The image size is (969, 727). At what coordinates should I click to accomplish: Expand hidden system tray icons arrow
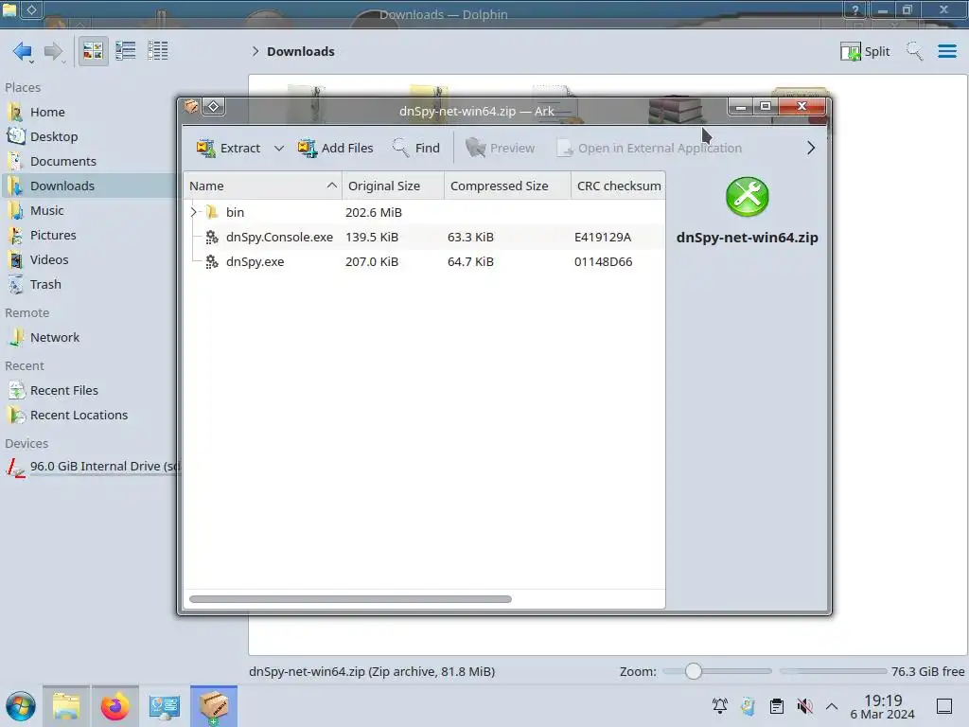(832, 706)
